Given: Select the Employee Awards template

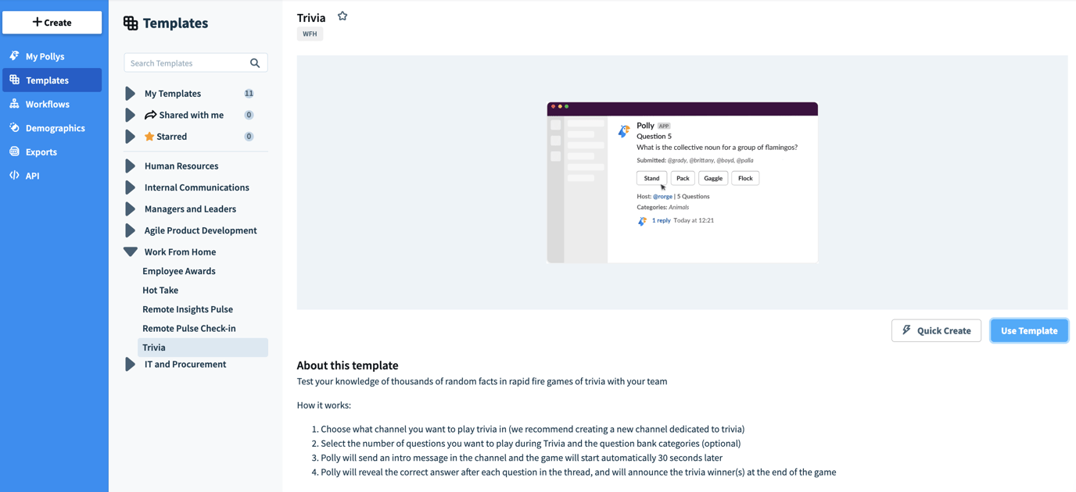Looking at the screenshot, I should pyautogui.click(x=179, y=271).
